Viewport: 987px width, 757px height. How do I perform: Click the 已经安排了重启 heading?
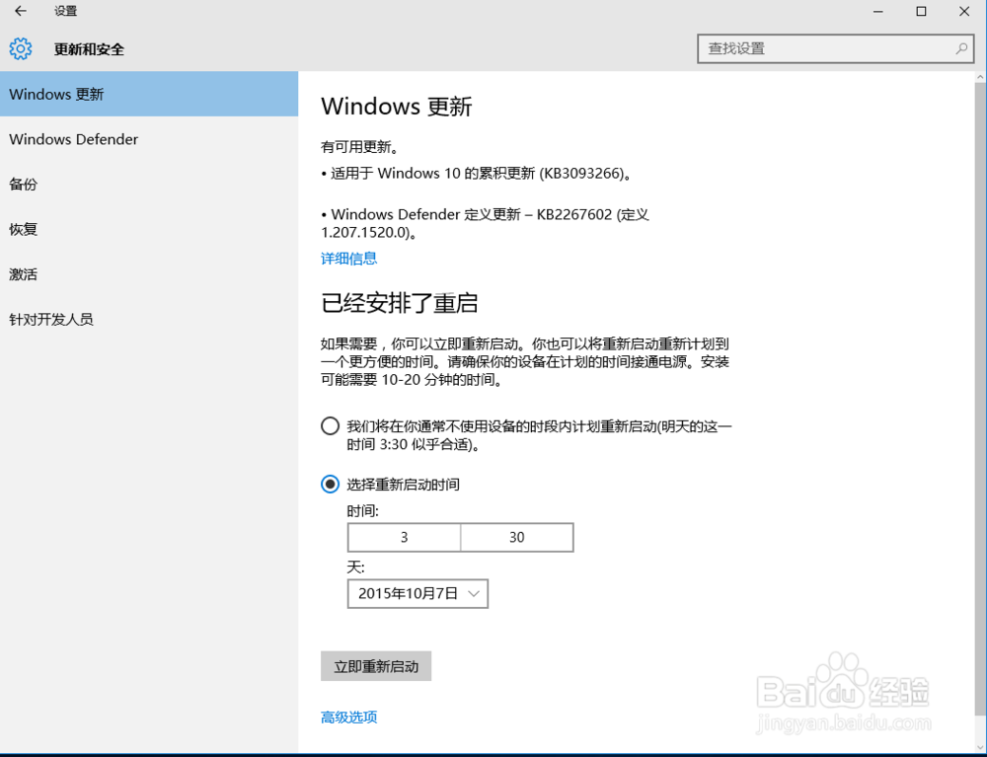399,303
